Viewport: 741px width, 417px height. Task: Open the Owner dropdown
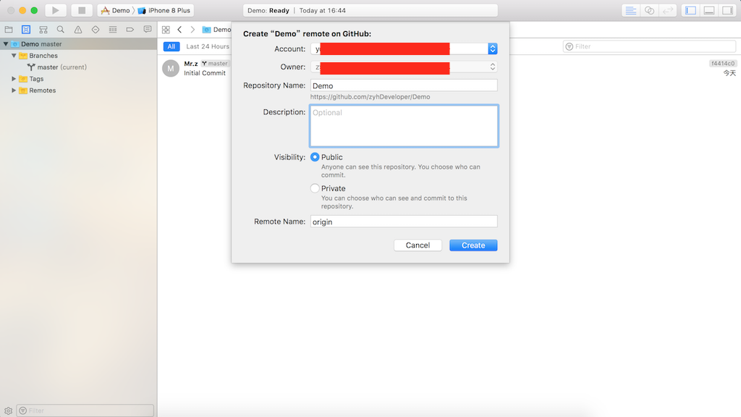tap(404, 67)
